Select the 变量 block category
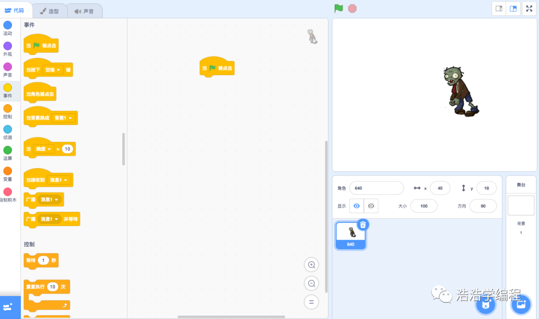 click(7, 174)
